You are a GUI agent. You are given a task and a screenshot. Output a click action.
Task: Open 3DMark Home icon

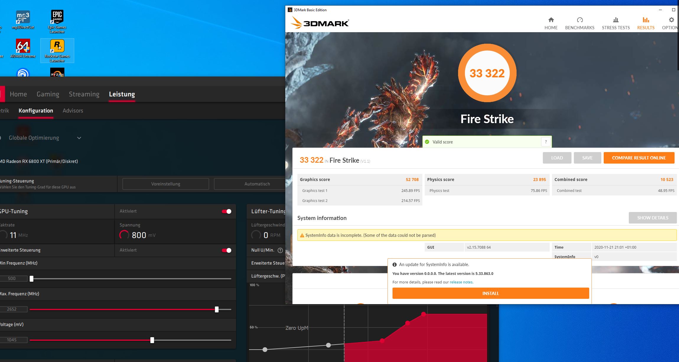(x=551, y=20)
